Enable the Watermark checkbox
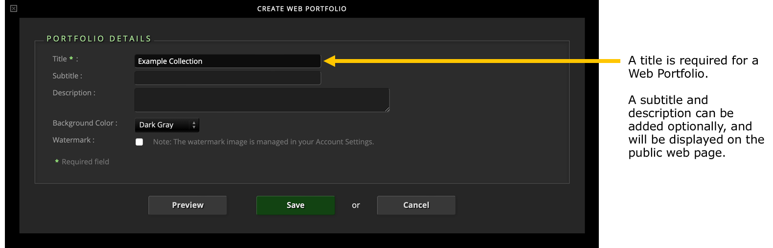773x248 pixels. click(x=139, y=142)
